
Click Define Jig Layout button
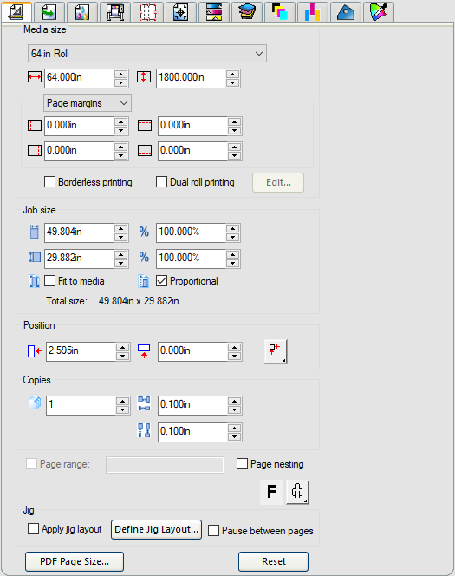(156, 529)
